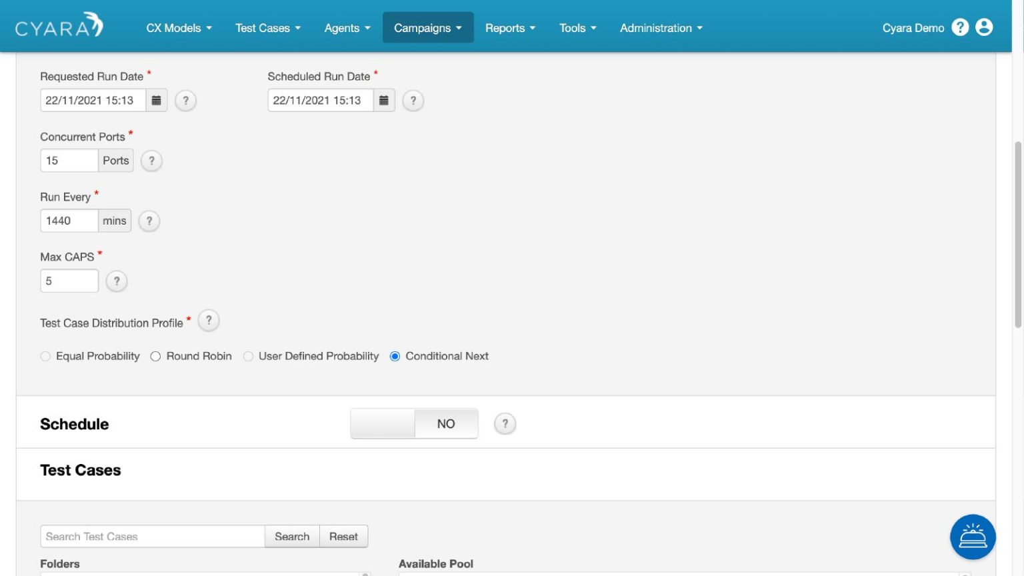Select the Equal Probability distribution option
Screen dimensions: 1024x576
(45, 356)
